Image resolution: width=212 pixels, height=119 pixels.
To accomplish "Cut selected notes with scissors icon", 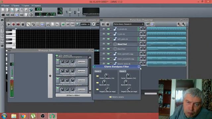I will tap(48, 24).
